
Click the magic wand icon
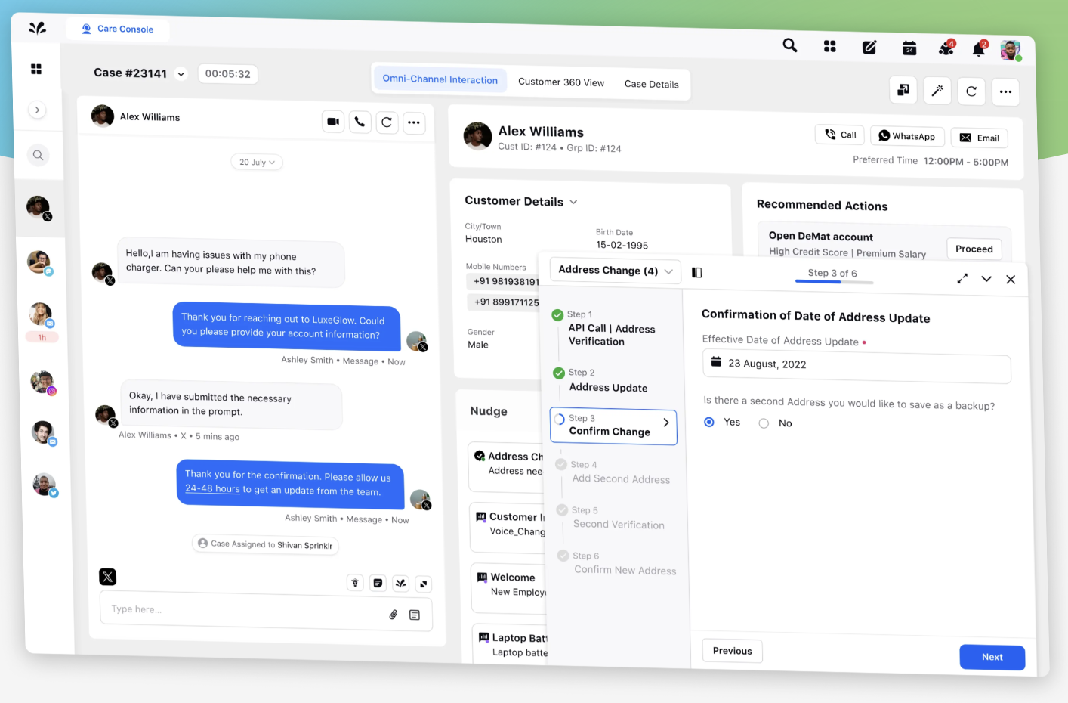point(937,91)
